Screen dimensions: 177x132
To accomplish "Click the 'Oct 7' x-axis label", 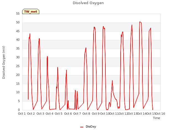I will [x=77, y=114].
